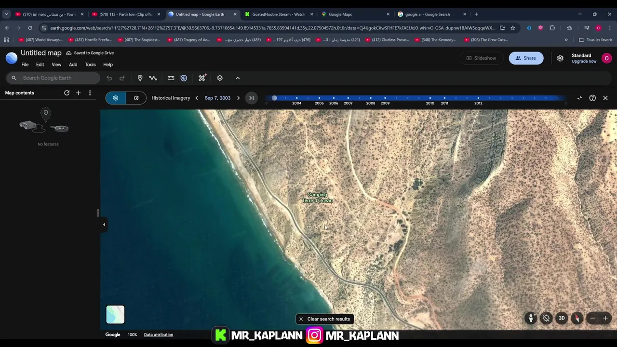The height and width of the screenshot is (347, 617).
Task: Go to previous imagery date
Action: point(196,98)
